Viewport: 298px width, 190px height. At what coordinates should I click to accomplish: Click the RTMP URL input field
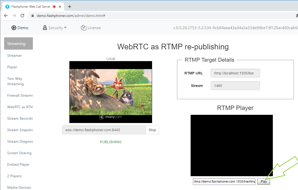point(235,73)
